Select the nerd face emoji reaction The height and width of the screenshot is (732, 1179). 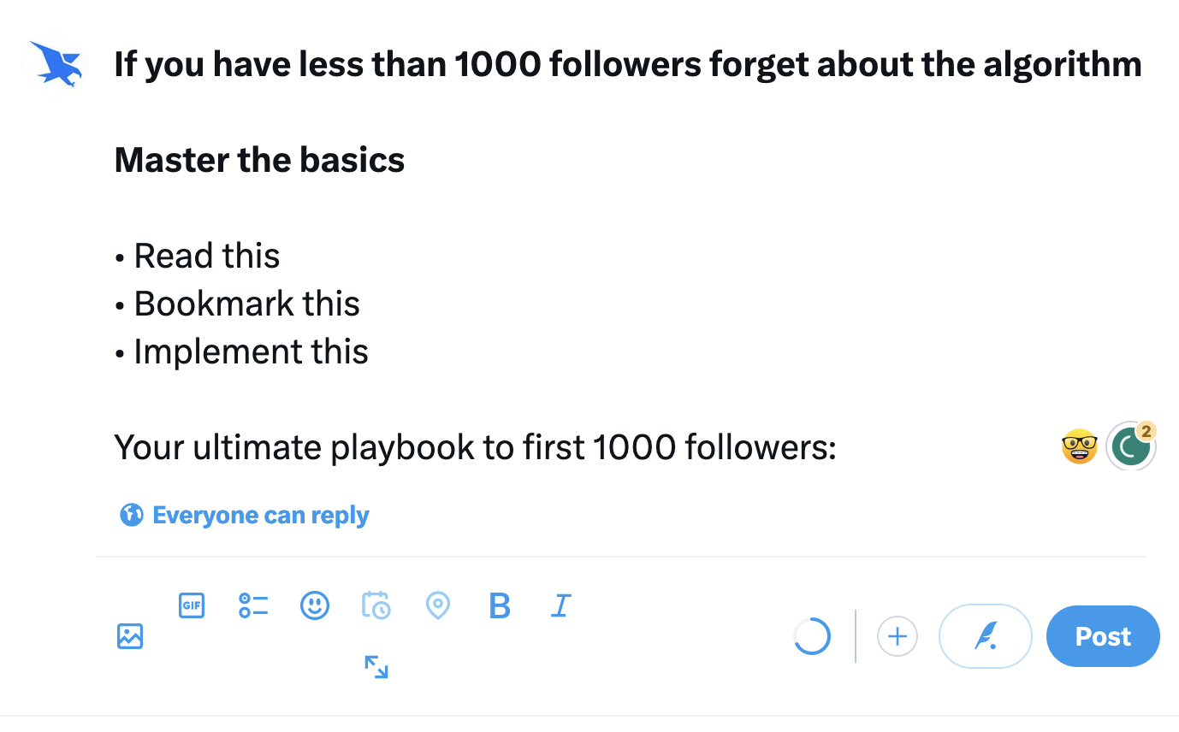pyautogui.click(x=1080, y=446)
